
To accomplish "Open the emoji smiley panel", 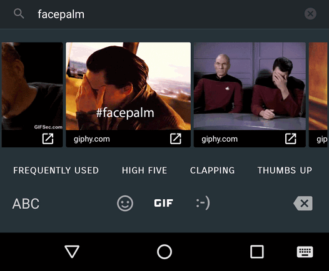I will [125, 204].
